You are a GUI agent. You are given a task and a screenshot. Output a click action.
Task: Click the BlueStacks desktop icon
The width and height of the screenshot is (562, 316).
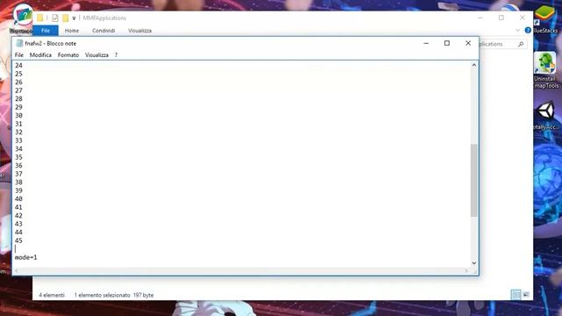coord(545,18)
